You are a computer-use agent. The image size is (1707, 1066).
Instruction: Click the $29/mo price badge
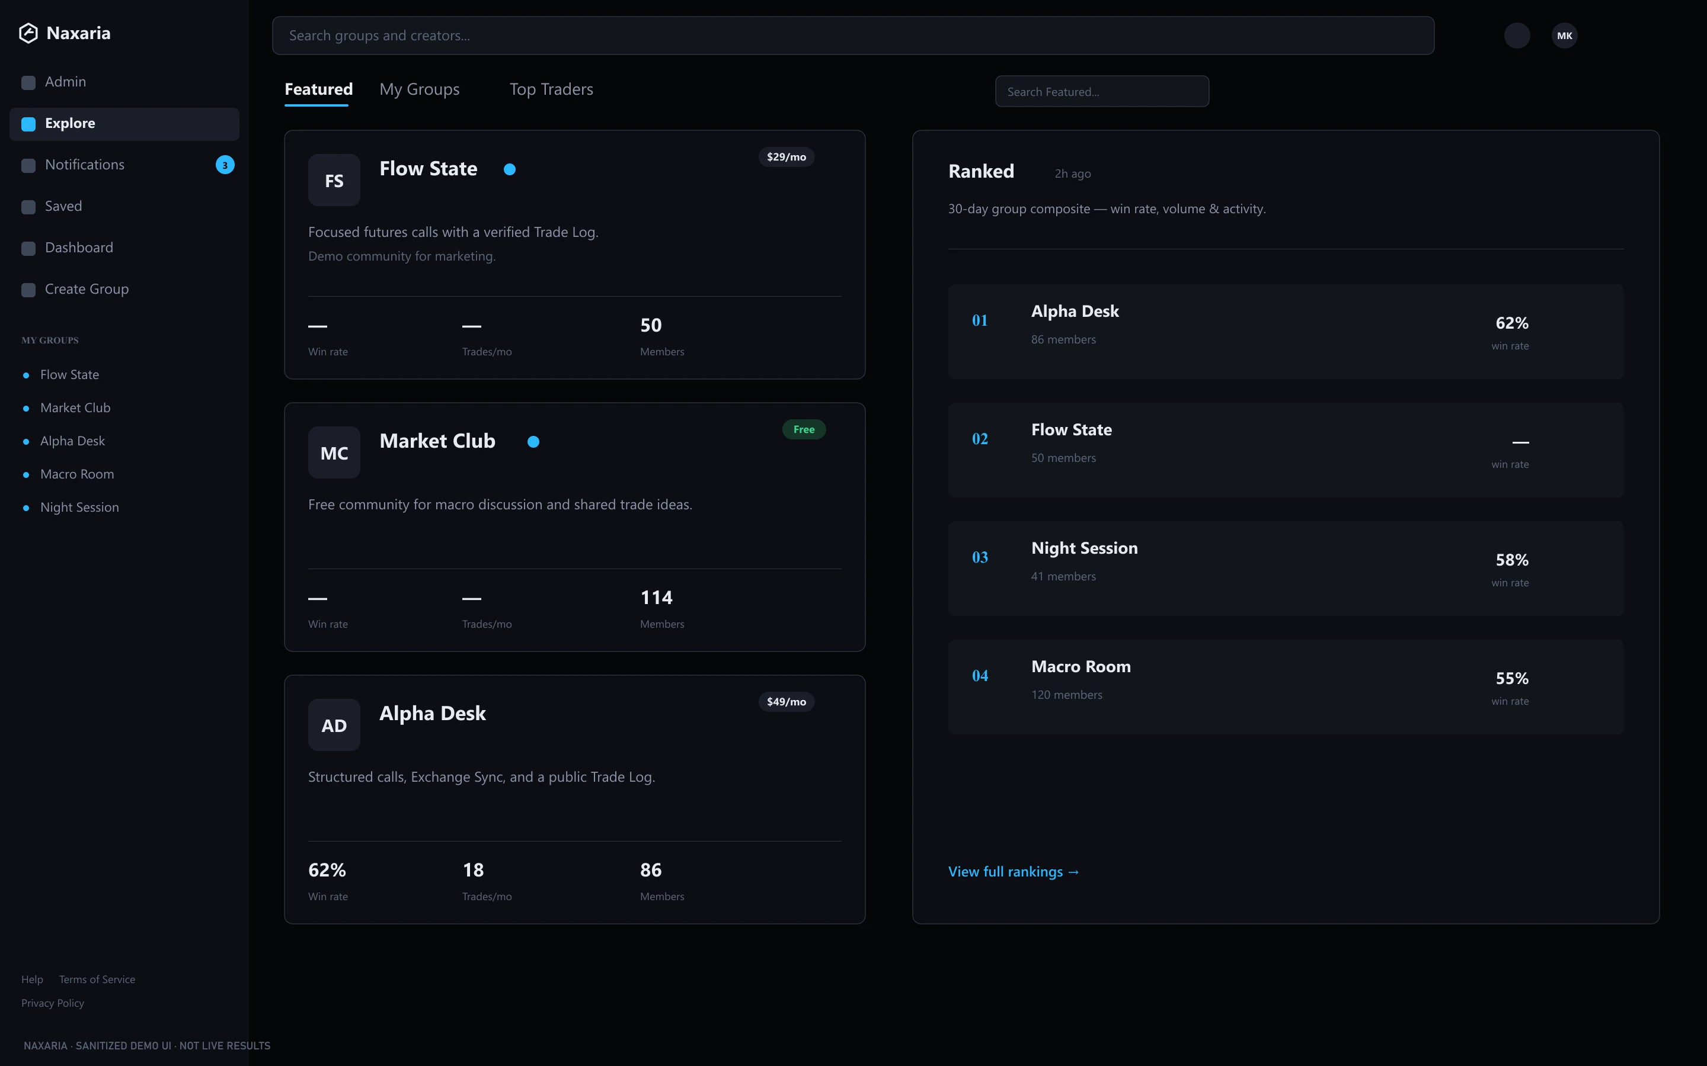click(787, 156)
